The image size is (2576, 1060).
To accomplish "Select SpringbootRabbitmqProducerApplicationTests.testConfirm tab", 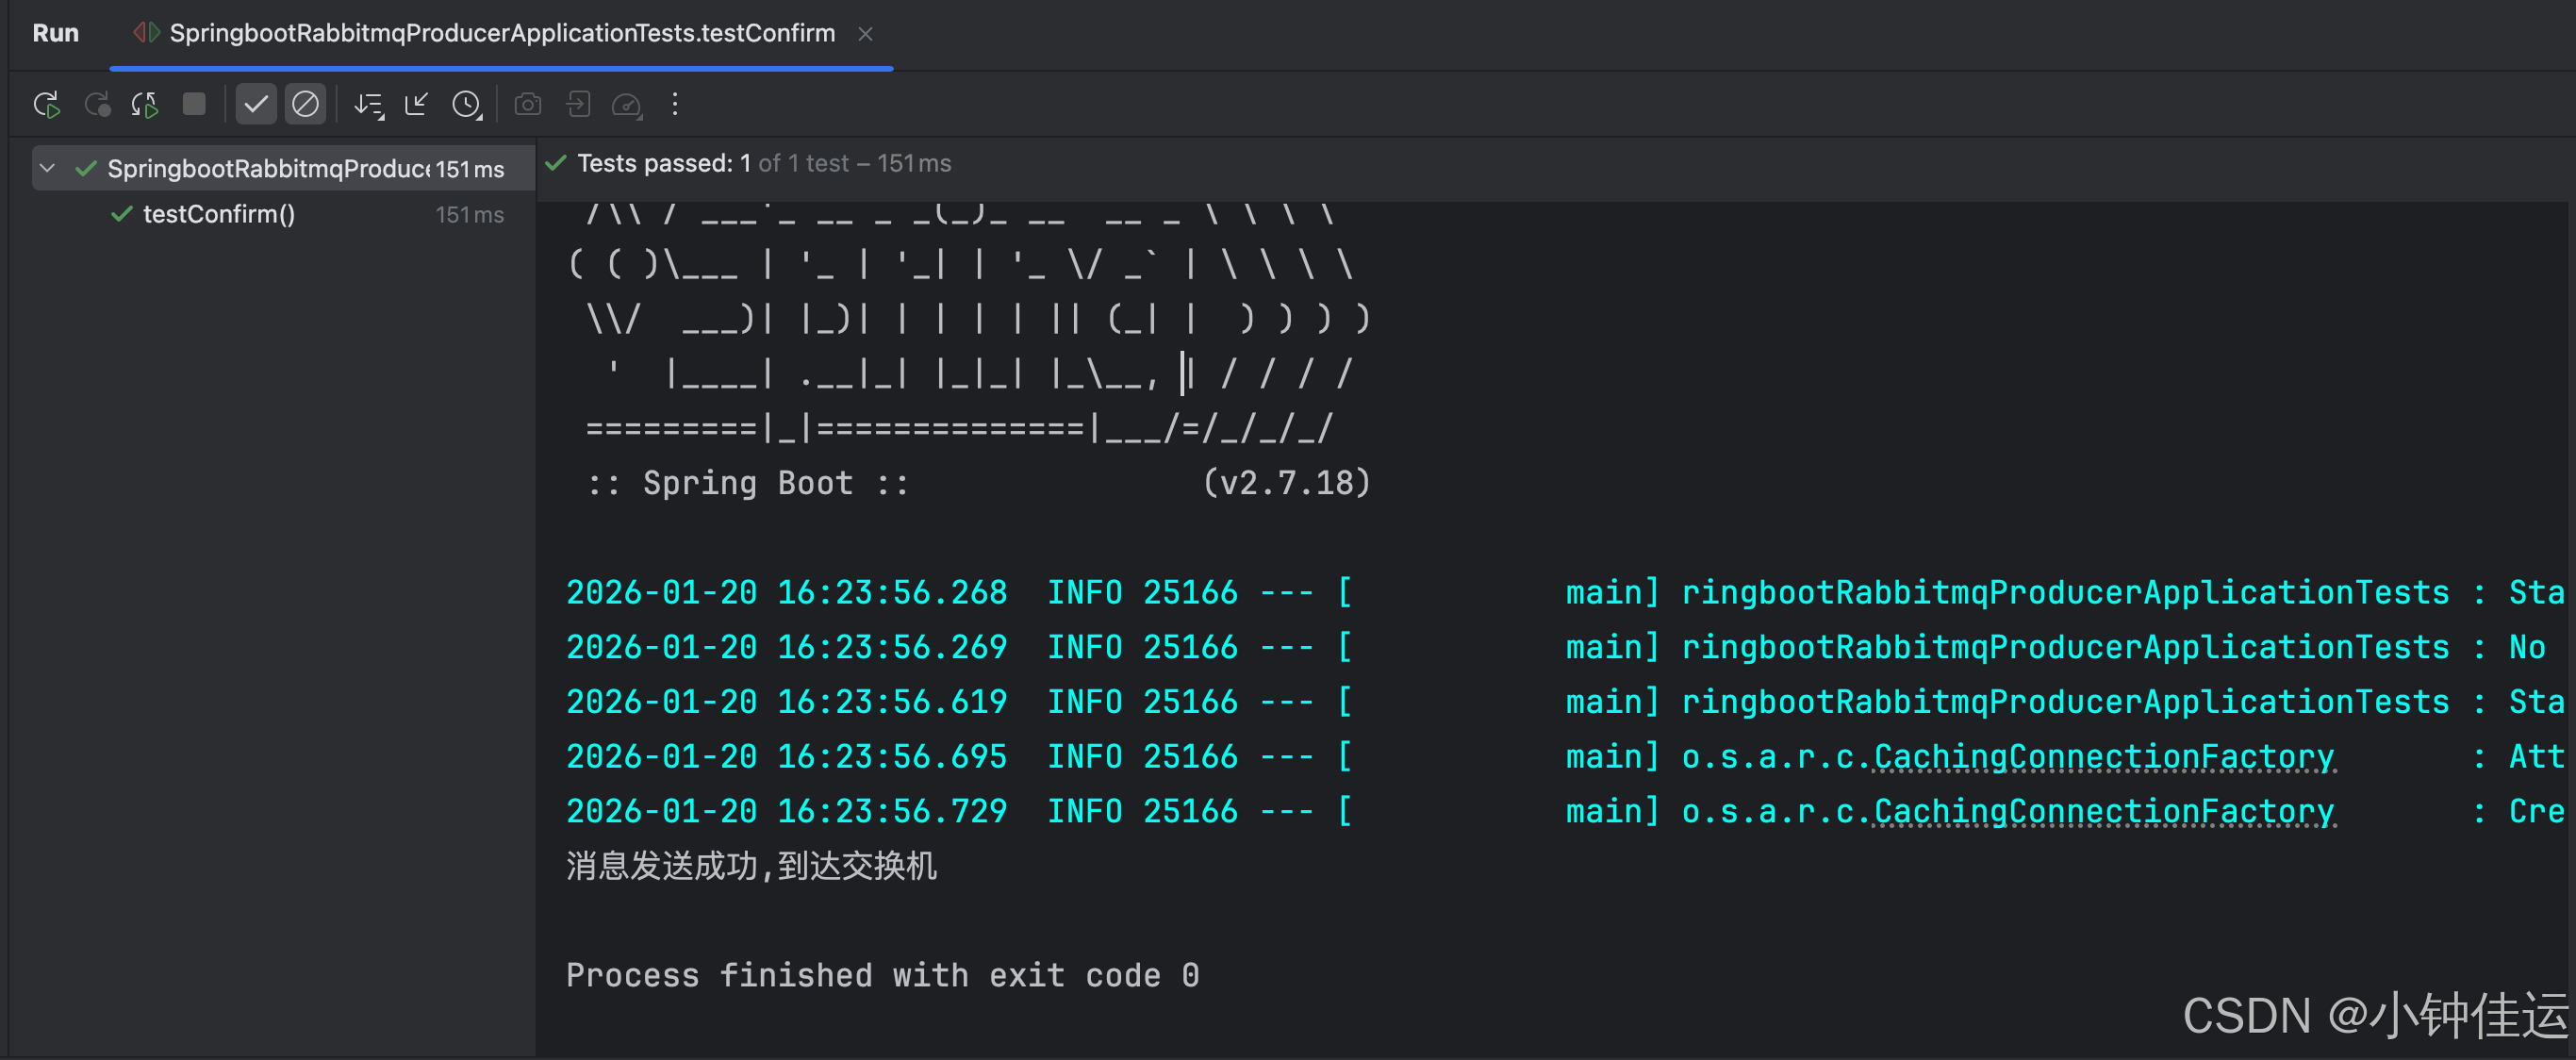I will pos(501,33).
